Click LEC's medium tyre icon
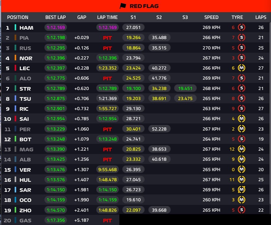This screenshot has height=225, width=271. coord(241,68)
